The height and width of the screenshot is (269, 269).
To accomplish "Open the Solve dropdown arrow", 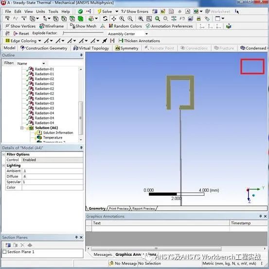I will 117,12.
